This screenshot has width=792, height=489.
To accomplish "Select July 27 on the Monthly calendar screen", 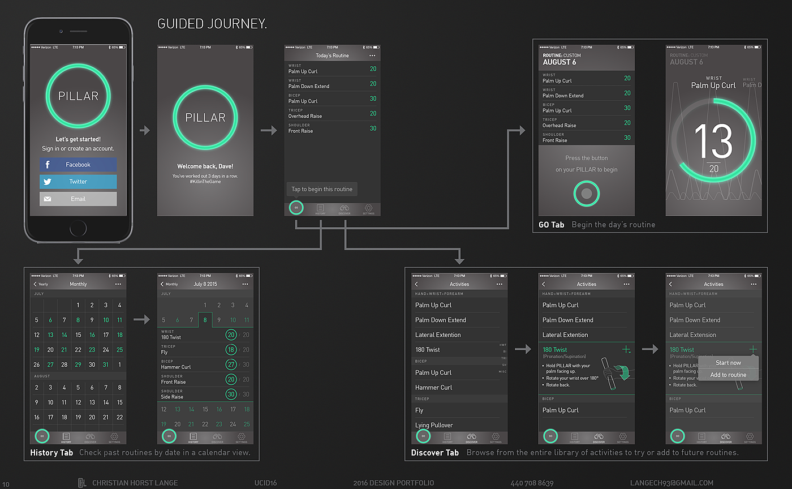I will click(x=50, y=364).
